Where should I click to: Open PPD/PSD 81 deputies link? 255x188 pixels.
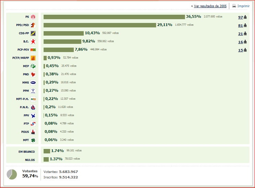tap(241, 25)
